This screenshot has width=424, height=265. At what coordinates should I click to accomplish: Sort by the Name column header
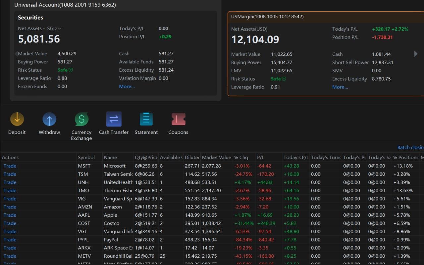[x=110, y=158]
